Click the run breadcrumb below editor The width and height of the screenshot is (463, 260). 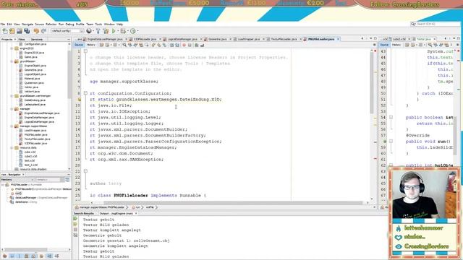pyautogui.click(x=137, y=207)
